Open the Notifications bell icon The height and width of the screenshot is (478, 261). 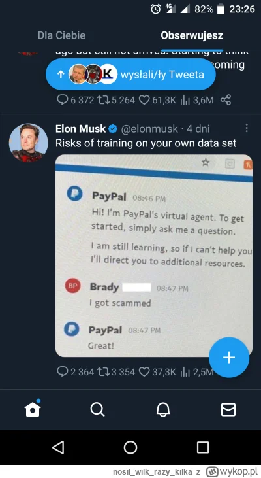(163, 409)
